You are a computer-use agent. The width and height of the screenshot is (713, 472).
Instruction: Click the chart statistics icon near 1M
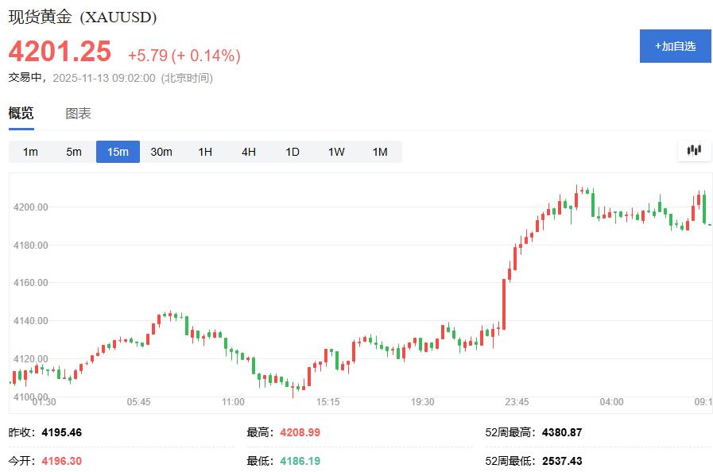tap(692, 150)
